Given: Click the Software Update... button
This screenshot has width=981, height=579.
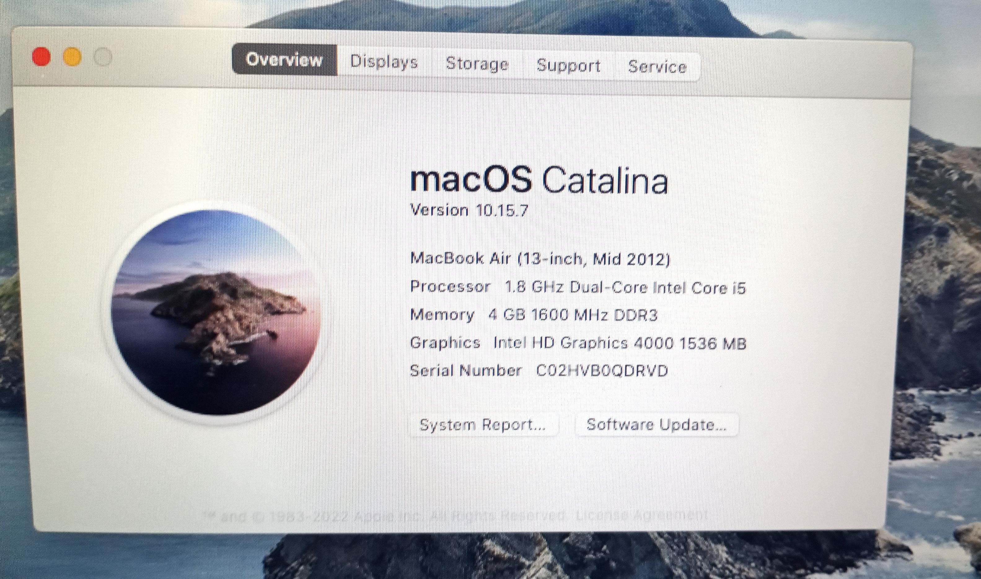Looking at the screenshot, I should [656, 425].
